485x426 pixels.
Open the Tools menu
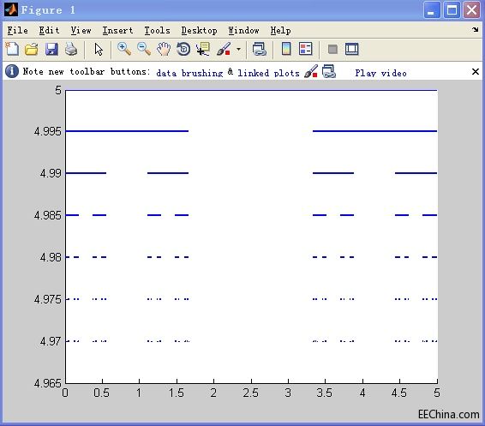157,30
